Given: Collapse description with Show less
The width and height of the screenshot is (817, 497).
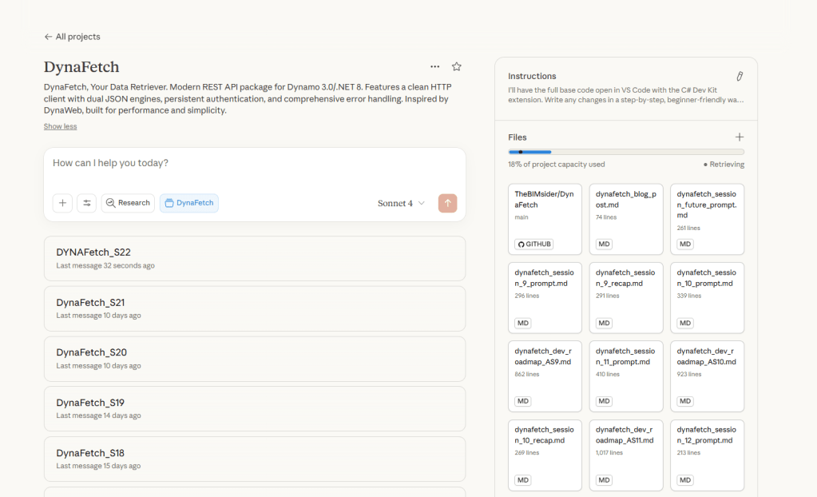Looking at the screenshot, I should [60, 127].
